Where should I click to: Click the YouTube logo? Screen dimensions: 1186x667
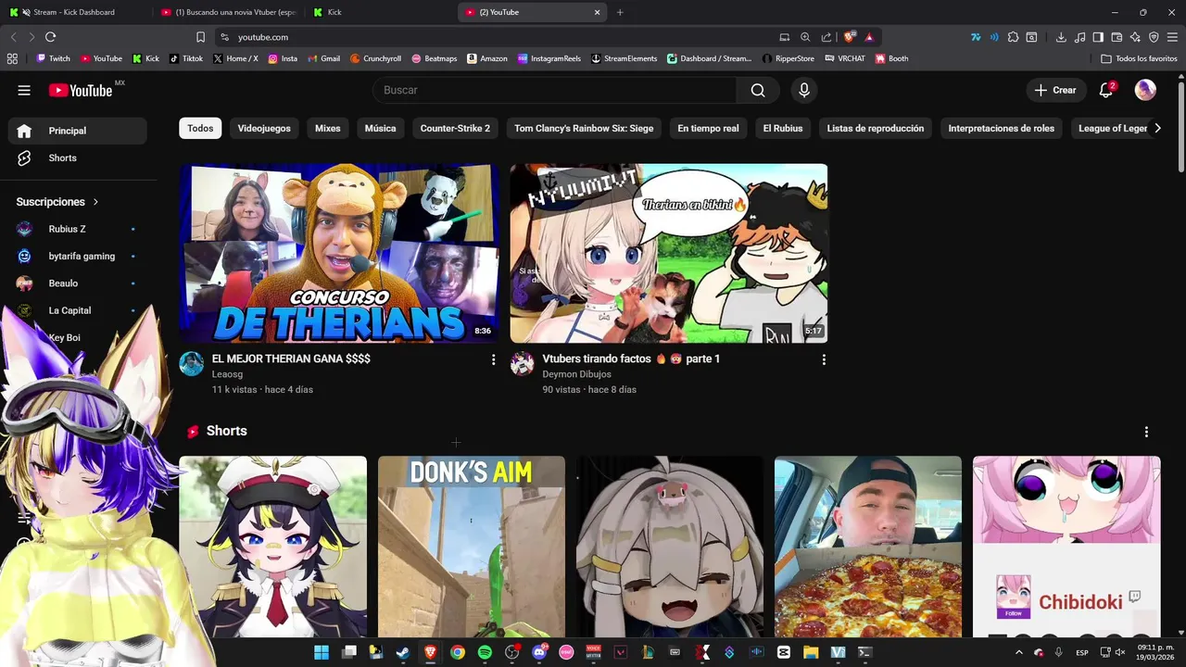81,90
